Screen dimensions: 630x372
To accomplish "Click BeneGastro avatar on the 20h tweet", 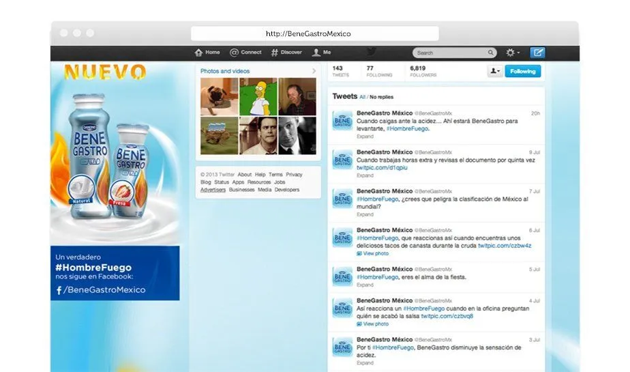I will click(342, 121).
